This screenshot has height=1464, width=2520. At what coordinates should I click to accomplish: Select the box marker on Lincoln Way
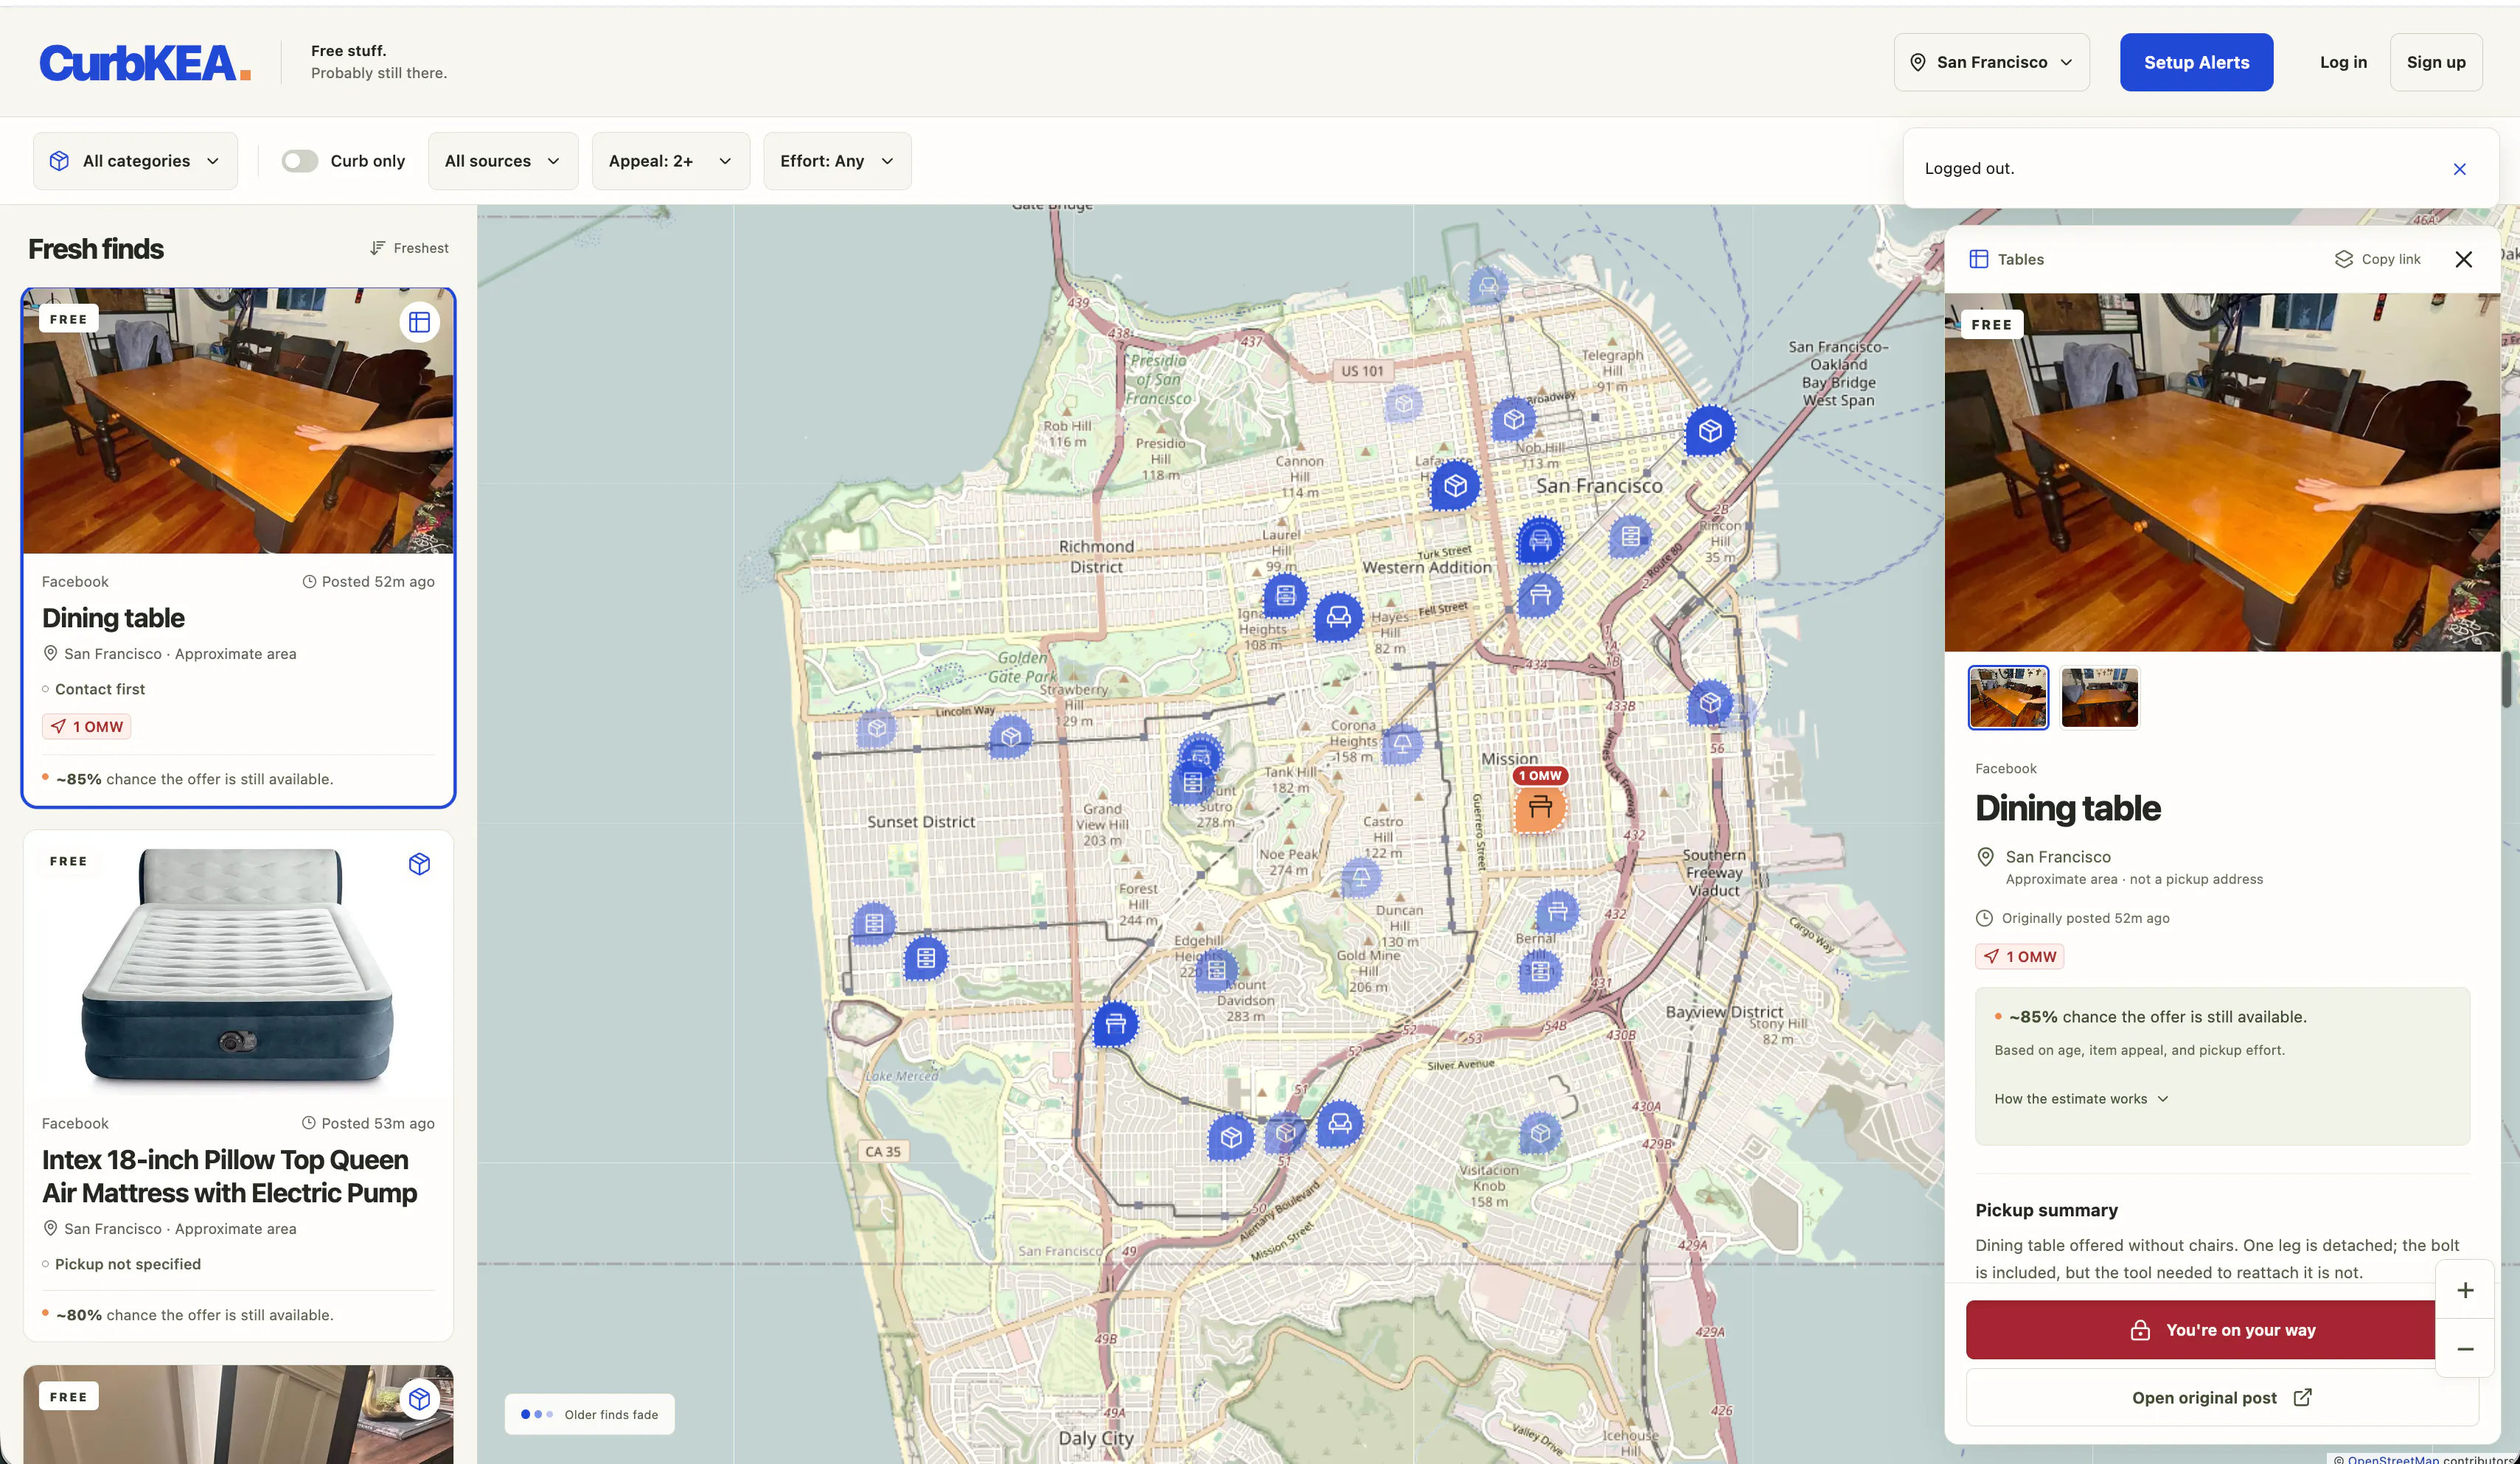tap(1010, 737)
